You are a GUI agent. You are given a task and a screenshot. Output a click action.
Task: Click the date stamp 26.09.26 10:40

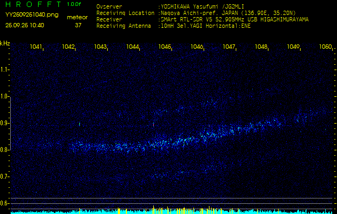25,25
